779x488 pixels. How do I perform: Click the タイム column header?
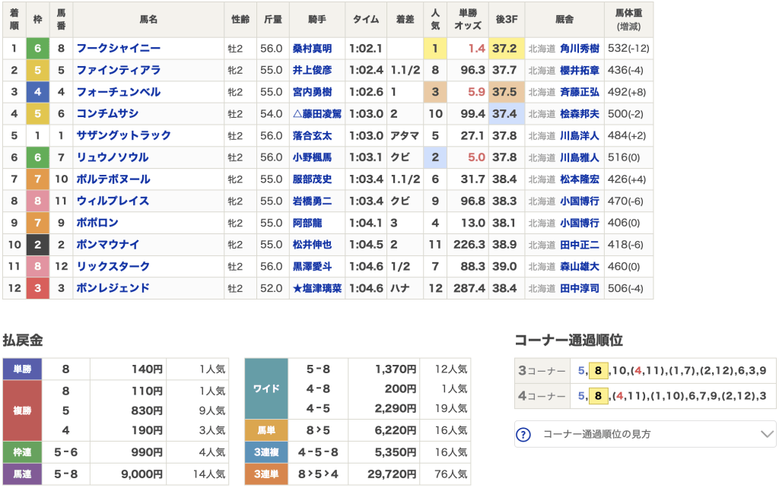366,19
